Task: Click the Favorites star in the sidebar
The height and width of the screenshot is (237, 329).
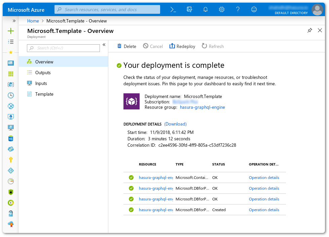Action: click(11, 52)
